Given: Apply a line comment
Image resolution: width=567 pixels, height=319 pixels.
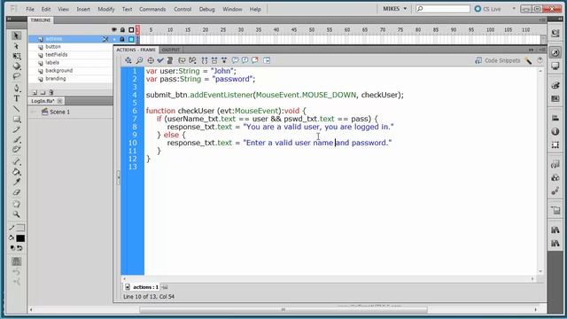Looking at the screenshot, I should (x=245, y=60).
